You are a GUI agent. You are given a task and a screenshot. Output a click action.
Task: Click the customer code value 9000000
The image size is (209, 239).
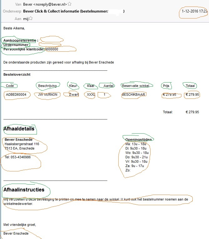pyautogui.click(x=51, y=49)
